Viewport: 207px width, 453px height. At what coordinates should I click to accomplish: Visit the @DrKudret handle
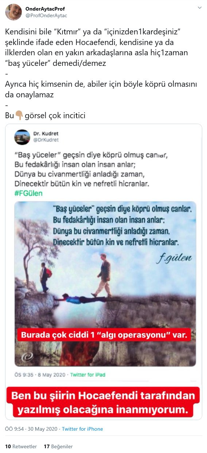coord(46,140)
